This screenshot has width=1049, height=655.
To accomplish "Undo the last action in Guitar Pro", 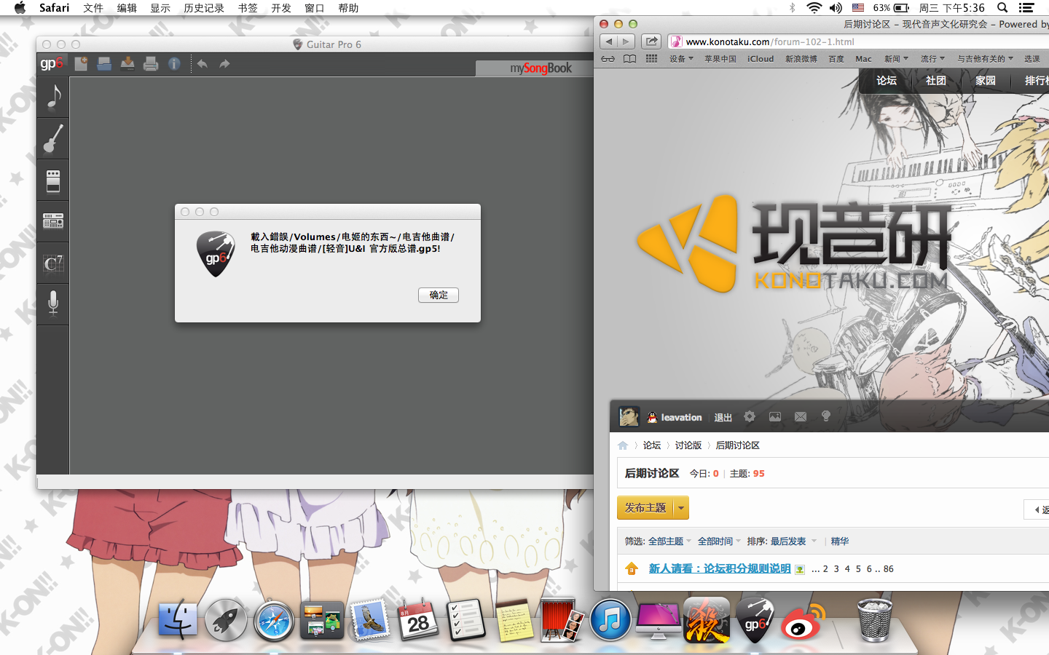I will 202,64.
